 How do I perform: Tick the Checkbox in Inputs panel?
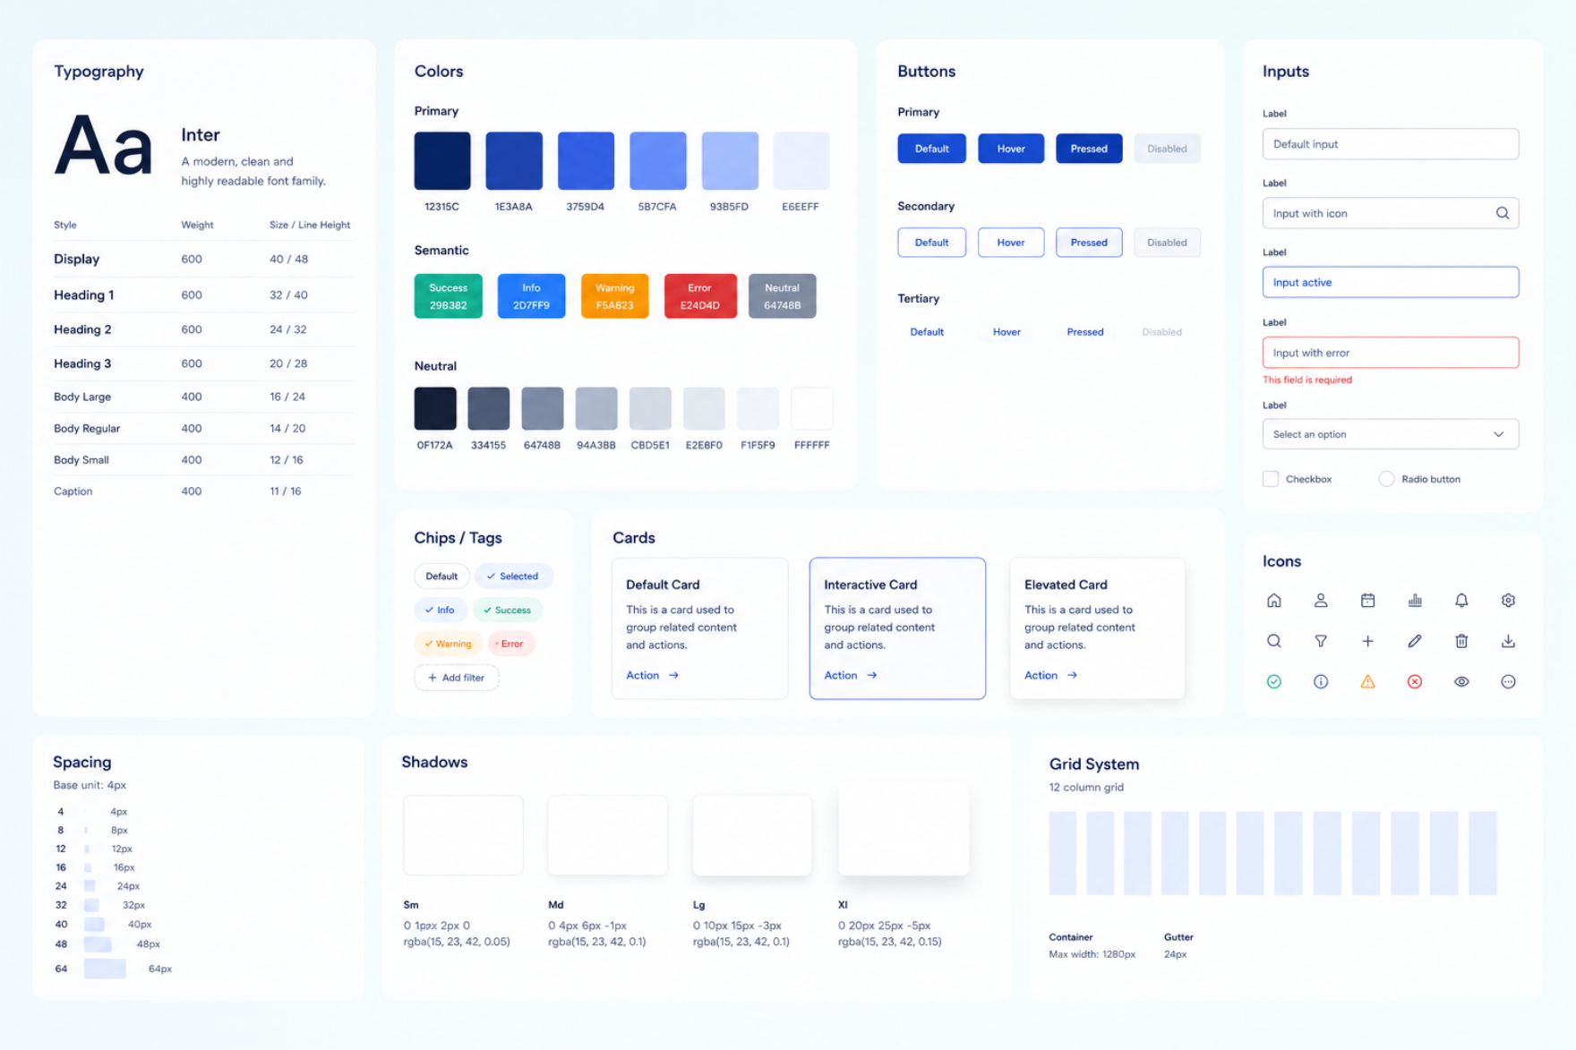pyautogui.click(x=1270, y=479)
